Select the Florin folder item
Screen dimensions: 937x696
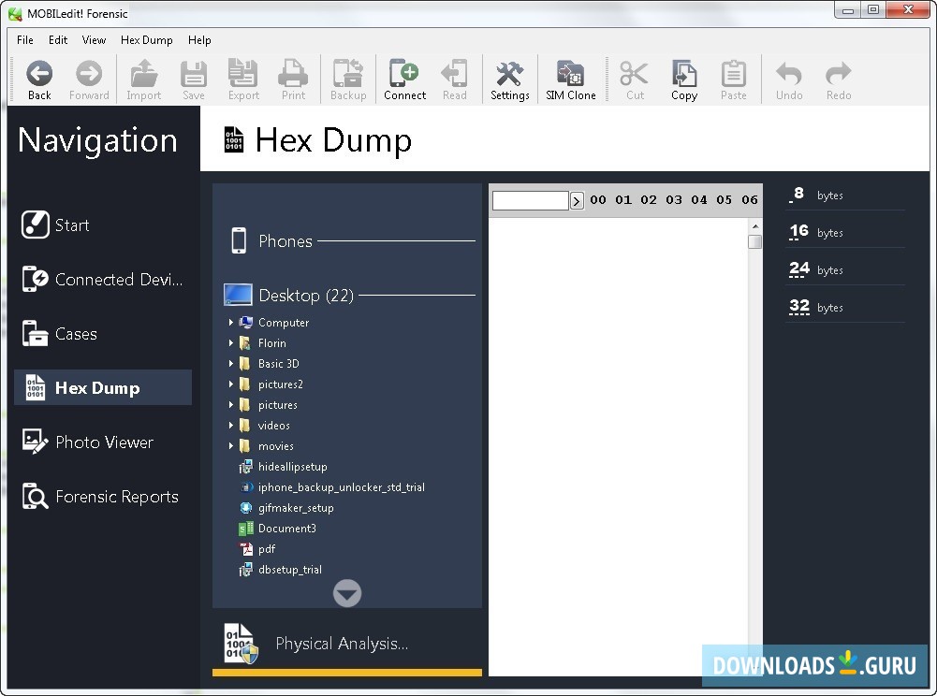click(x=263, y=343)
